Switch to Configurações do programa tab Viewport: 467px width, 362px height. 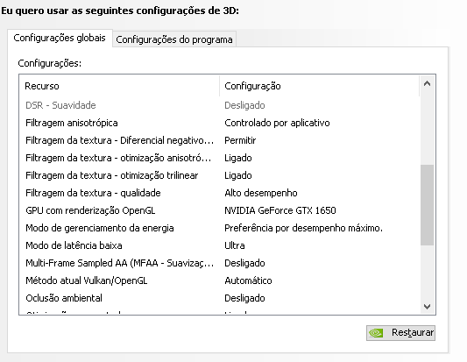(x=174, y=39)
